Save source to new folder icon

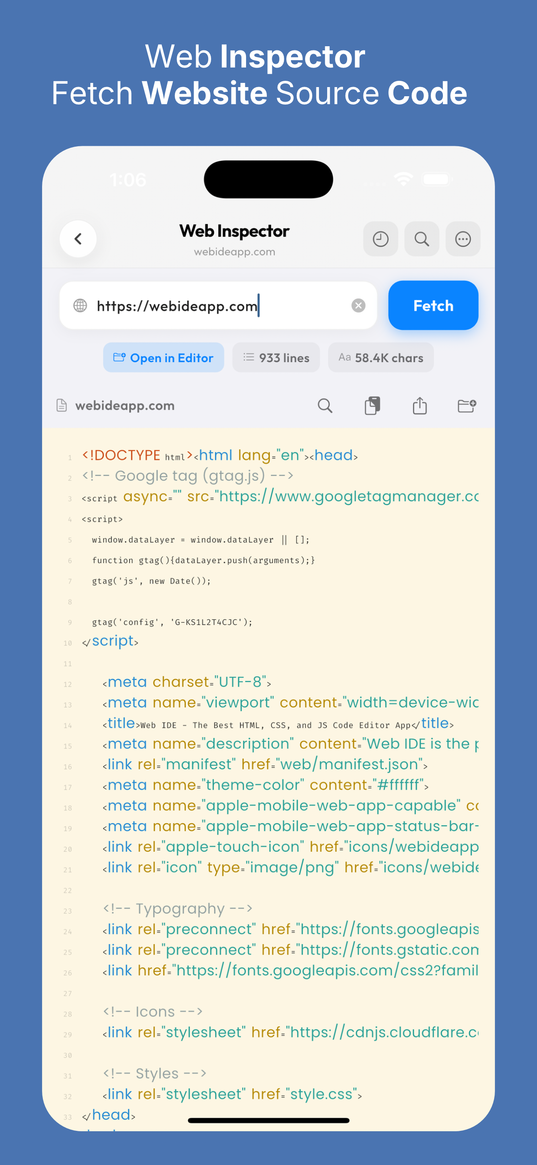tap(467, 406)
